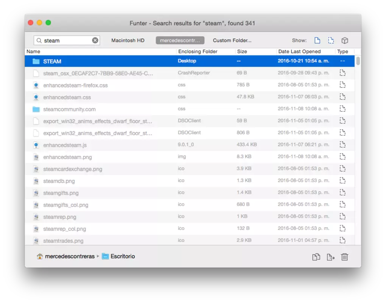Click STEAM blue folder icon

coord(36,61)
